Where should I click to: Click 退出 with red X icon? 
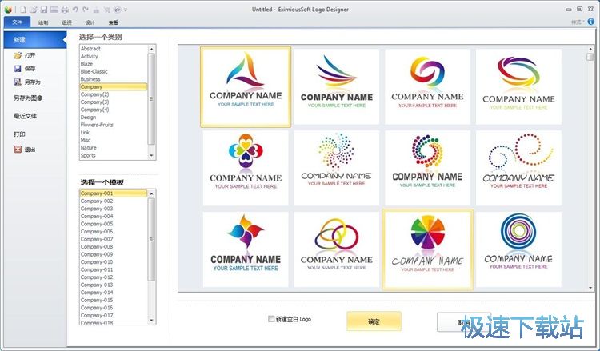[25, 150]
